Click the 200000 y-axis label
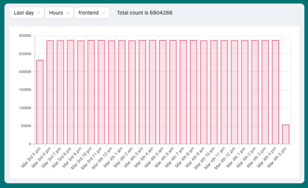308x188 pixels. point(25,72)
